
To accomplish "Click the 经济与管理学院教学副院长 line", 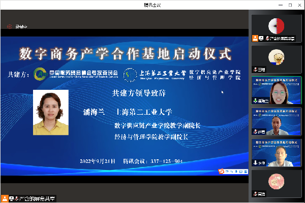I will point(151,137).
